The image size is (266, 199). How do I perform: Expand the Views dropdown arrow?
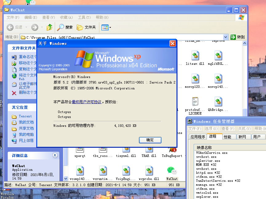(110, 27)
